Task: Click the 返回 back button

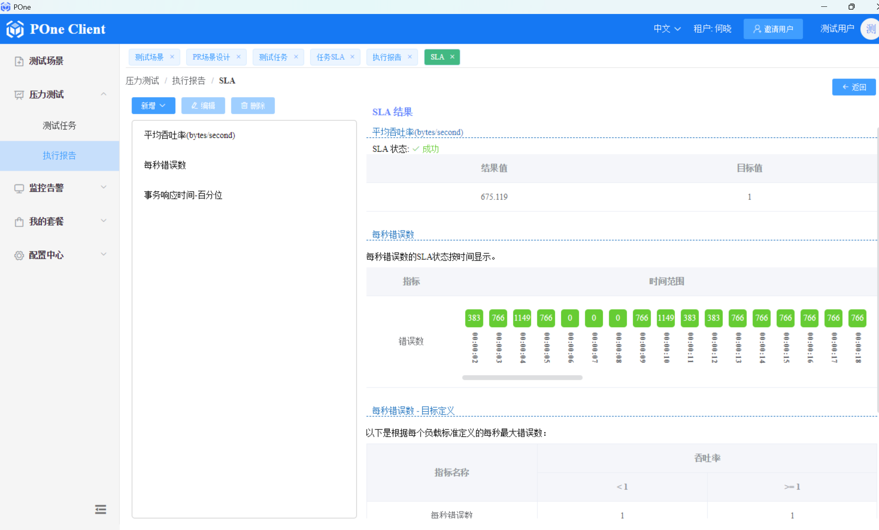Action: [x=854, y=87]
